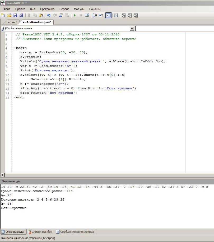This screenshot has height=242, width=214.
Task: Click the empty member combo box field
Action: pyautogui.click(x=174, y=29)
